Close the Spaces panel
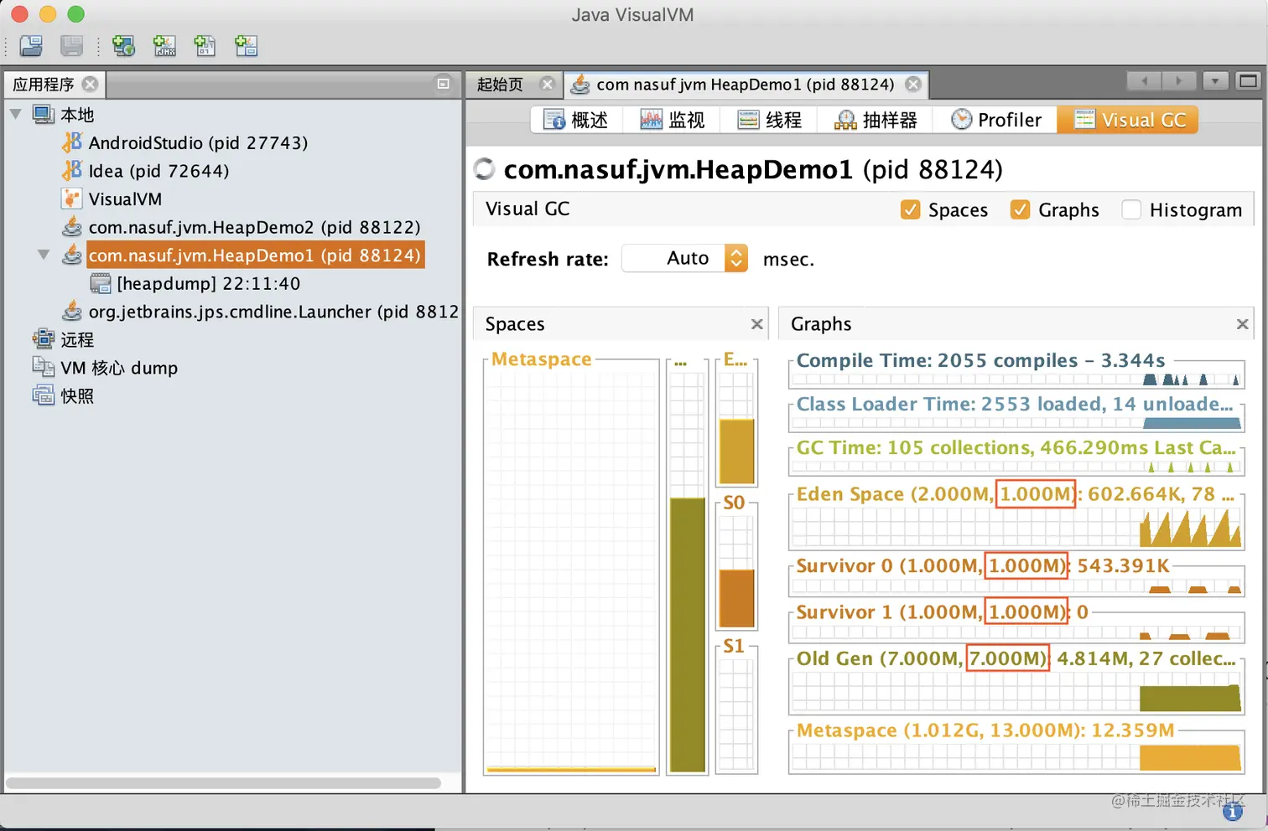Screen dimensions: 1268x831 tap(756, 324)
